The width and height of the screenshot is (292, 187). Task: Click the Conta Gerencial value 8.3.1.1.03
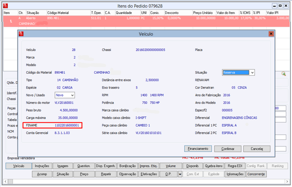tap(62, 133)
